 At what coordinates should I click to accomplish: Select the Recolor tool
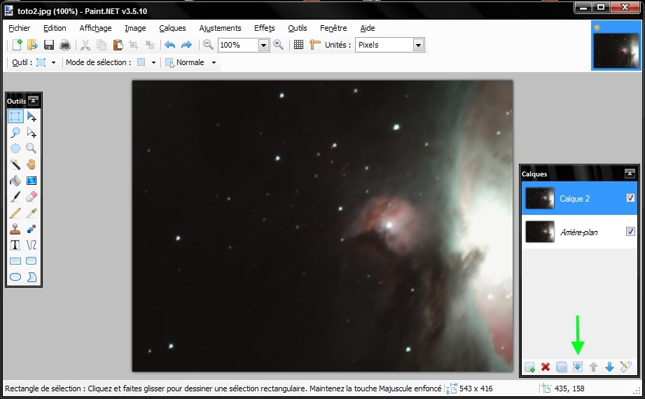click(x=32, y=229)
